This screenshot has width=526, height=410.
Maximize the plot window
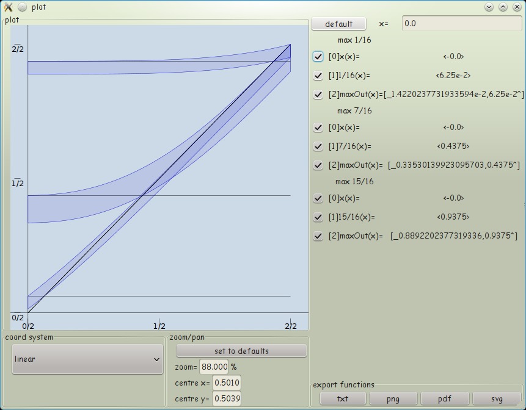tap(503, 7)
